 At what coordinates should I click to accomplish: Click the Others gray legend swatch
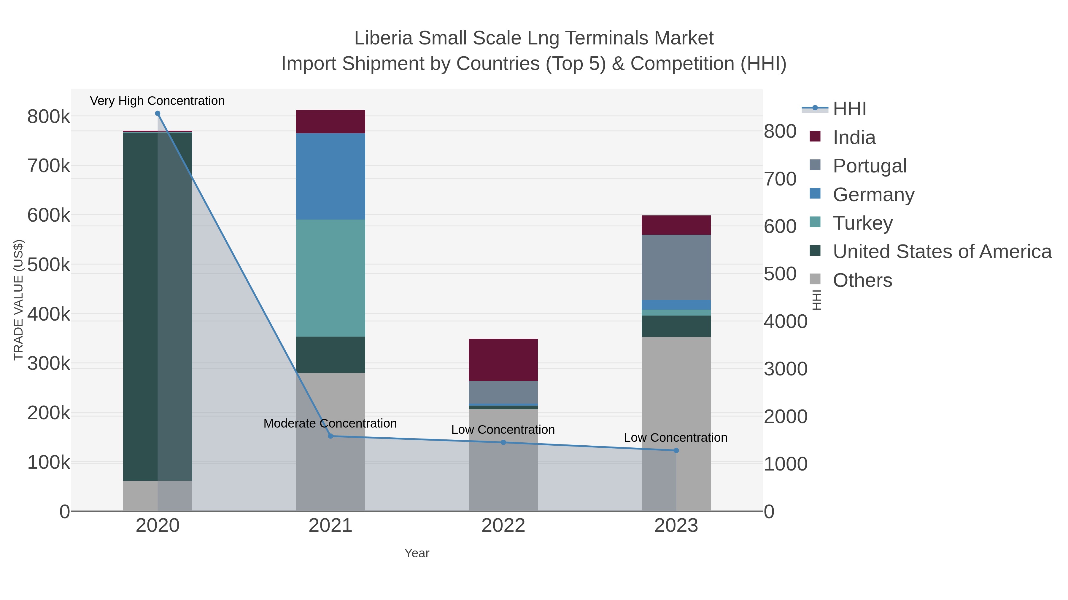pos(815,279)
